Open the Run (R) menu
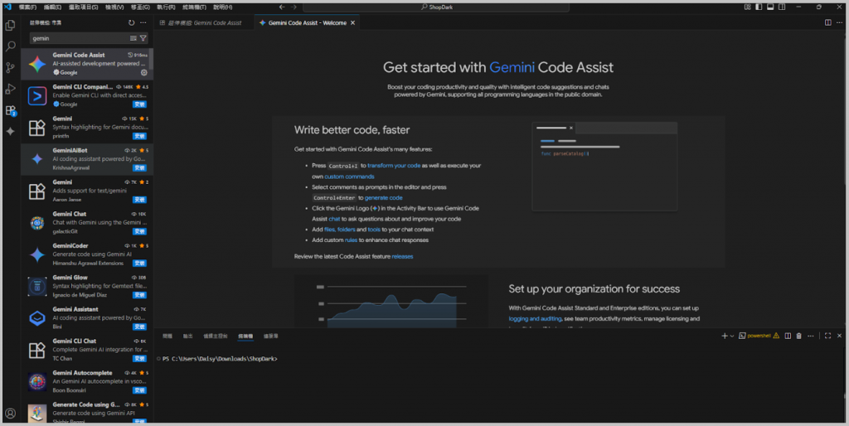Viewport: 849px width, 426px height. click(x=166, y=7)
